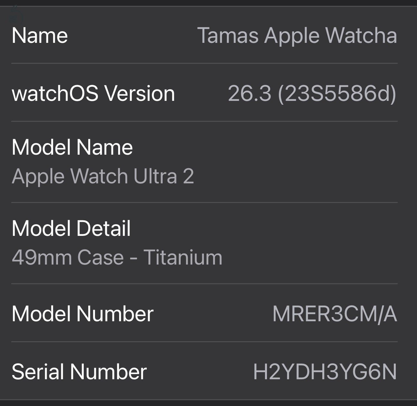Select the Name row
This screenshot has width=417, height=406.
coord(206,35)
